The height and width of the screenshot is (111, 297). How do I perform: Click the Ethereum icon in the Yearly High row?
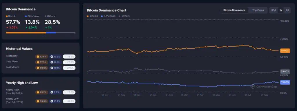click(52, 92)
